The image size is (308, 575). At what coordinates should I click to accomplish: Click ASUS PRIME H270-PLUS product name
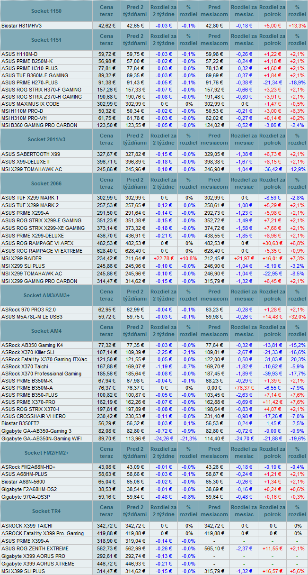pyautogui.click(x=29, y=82)
